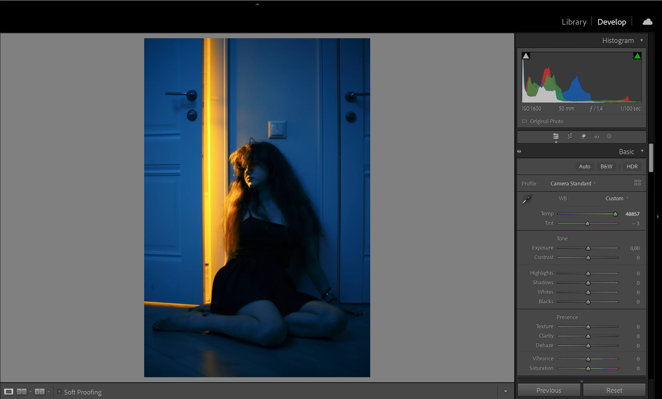This screenshot has width=662, height=399.
Task: Pick the White Balance eyedropper tool
Action: (x=527, y=199)
